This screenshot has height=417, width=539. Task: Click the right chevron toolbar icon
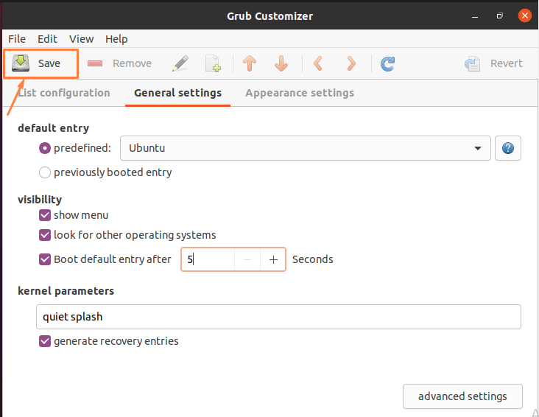point(351,63)
